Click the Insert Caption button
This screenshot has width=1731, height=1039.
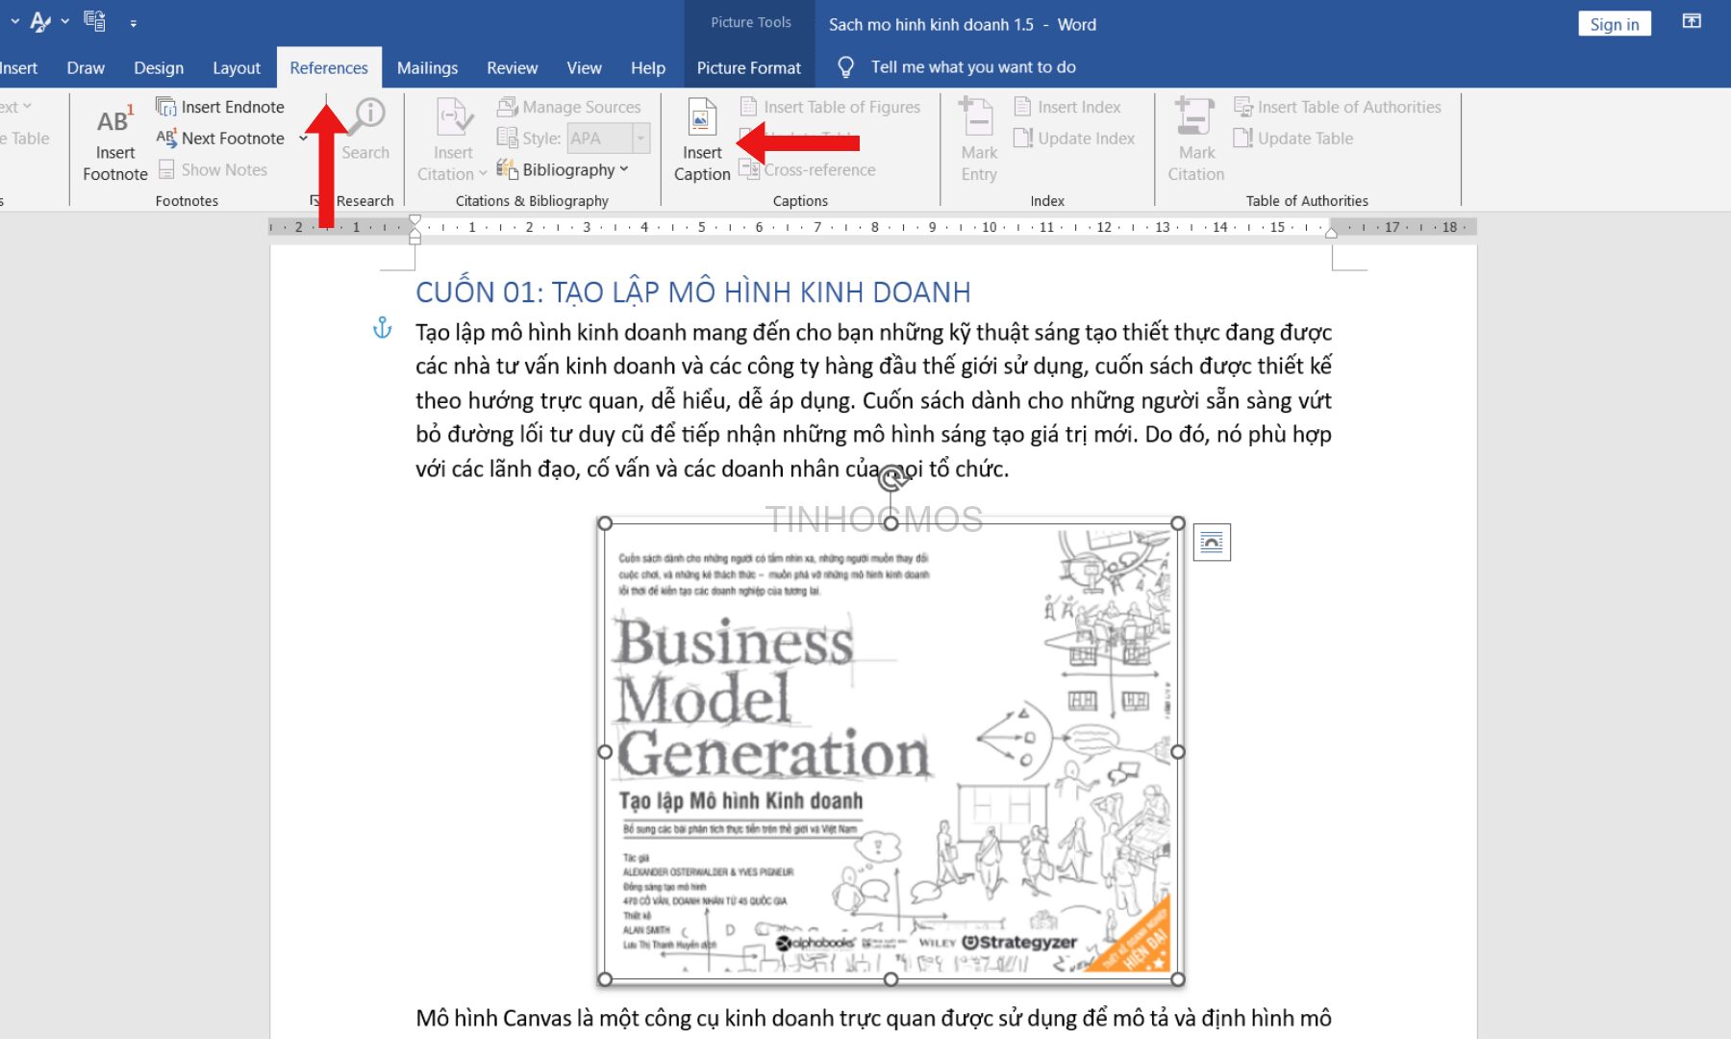coord(702,140)
